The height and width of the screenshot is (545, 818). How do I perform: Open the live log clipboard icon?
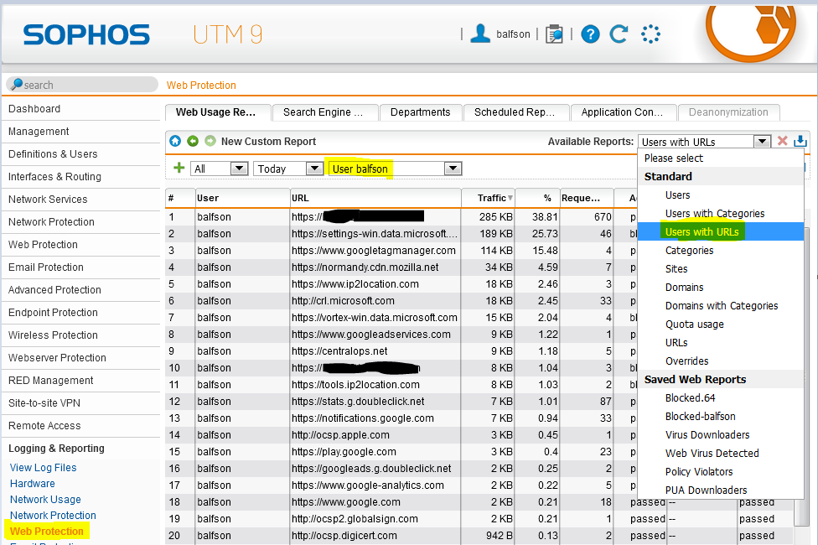pyautogui.click(x=554, y=34)
